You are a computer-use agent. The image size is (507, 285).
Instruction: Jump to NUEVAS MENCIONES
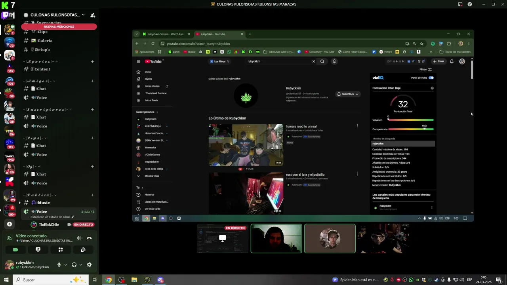coord(59,27)
